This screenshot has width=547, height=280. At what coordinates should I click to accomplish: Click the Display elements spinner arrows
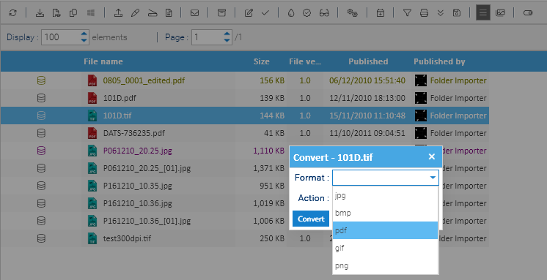[x=84, y=37]
